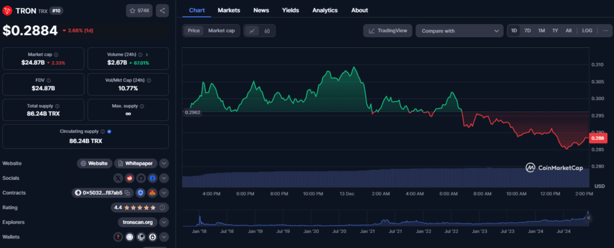Show Circulating supply info icon
The height and width of the screenshot is (248, 614).
click(103, 132)
